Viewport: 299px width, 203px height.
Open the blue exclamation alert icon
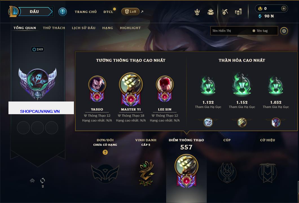tap(63, 12)
